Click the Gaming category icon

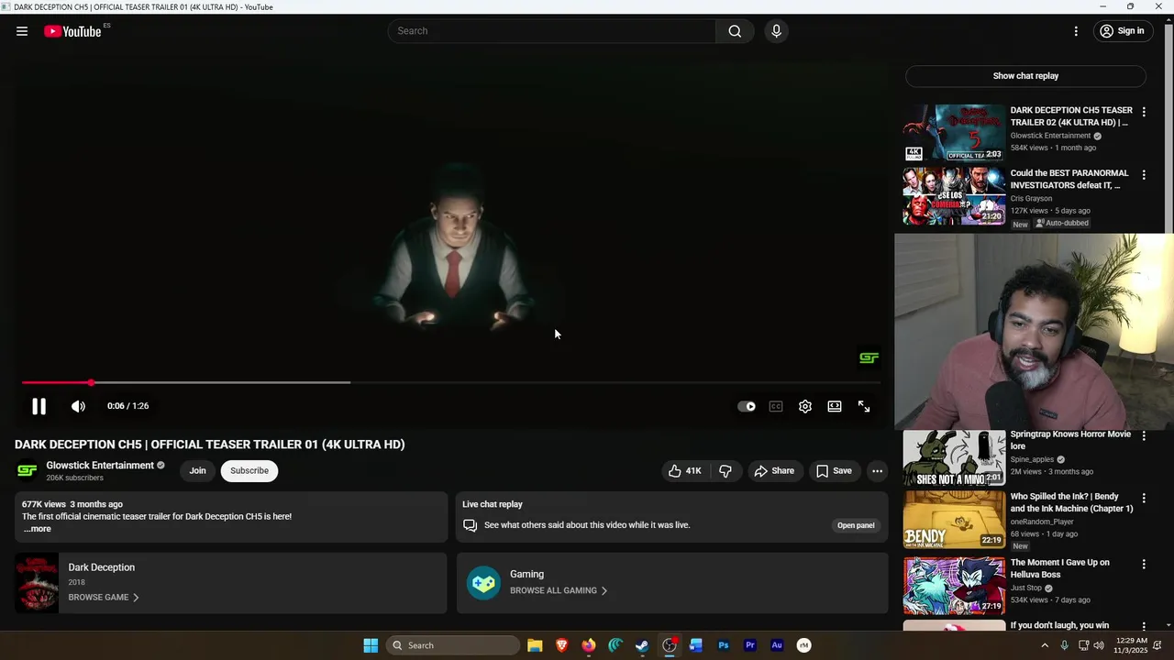point(483,582)
